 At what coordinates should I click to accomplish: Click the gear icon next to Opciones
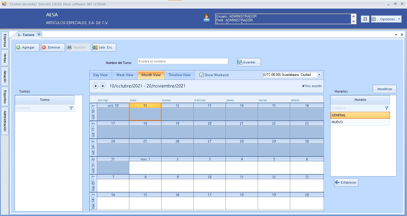point(374,19)
